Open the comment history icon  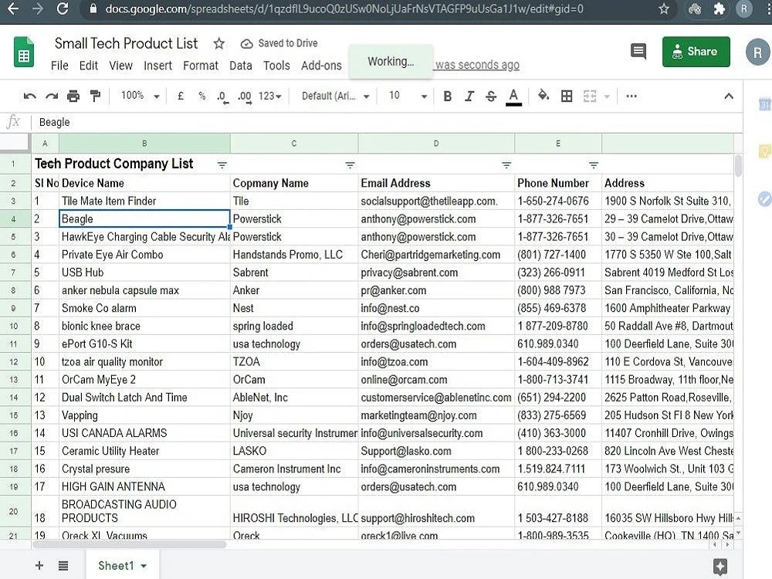(x=638, y=51)
